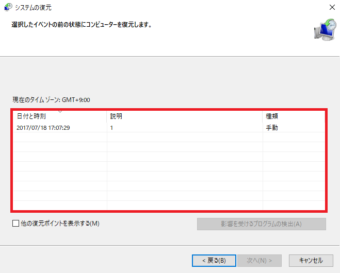340x273 pixels.
Task: Sort by the 日付と時刻 column header
Action: (x=60, y=116)
